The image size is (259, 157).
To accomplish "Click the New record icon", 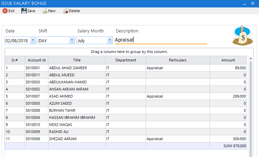I will 45,11.
